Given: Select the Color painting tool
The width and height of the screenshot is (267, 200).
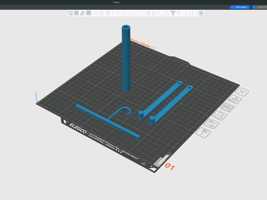Looking at the screenshot, I should pos(167,13).
